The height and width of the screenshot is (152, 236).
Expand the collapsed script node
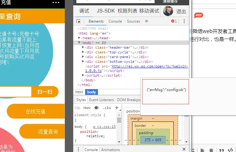83,75
